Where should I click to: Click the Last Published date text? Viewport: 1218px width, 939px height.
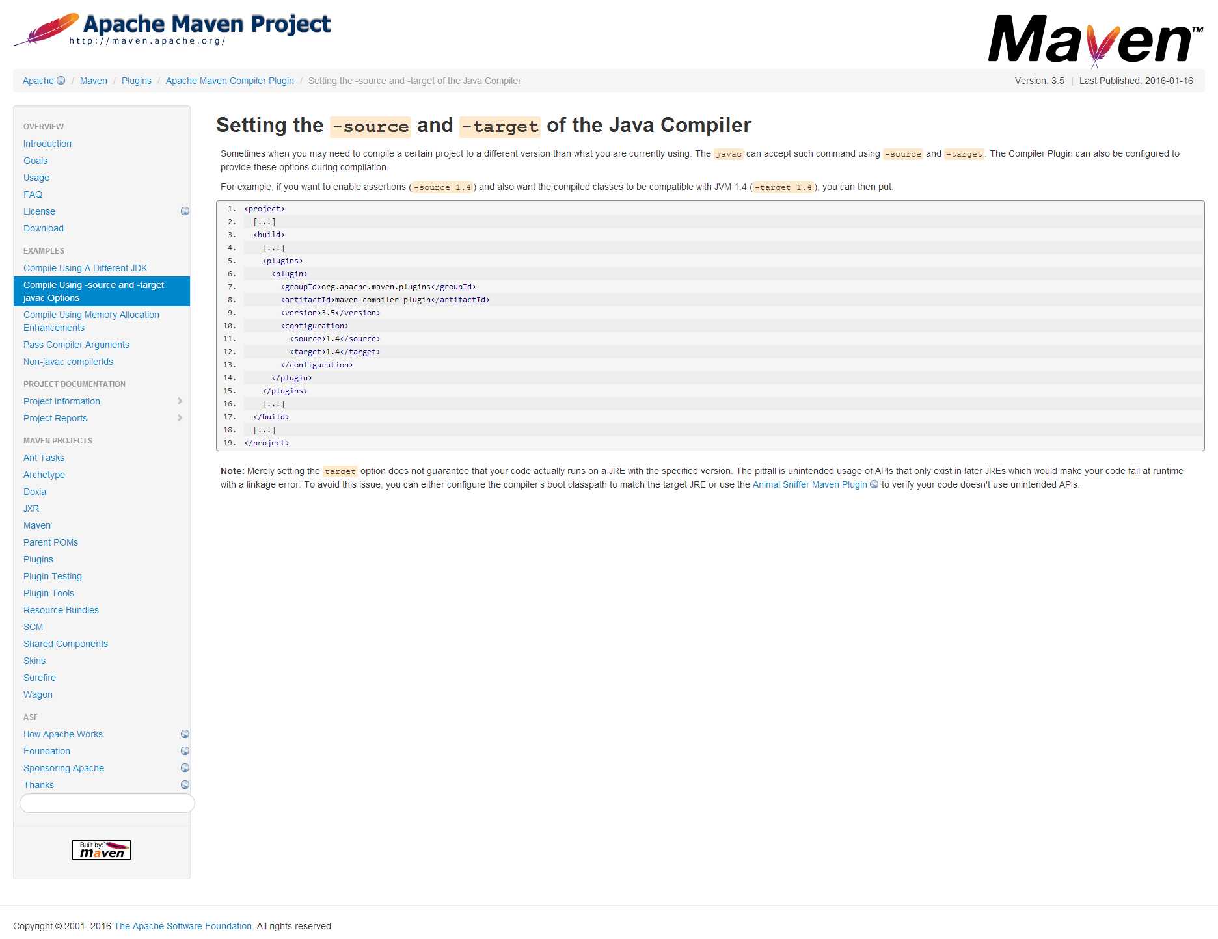[x=1136, y=81]
